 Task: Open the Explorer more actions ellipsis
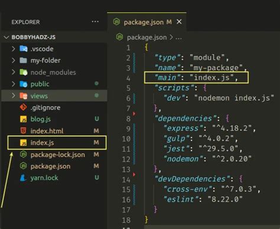pyautogui.click(x=95, y=21)
